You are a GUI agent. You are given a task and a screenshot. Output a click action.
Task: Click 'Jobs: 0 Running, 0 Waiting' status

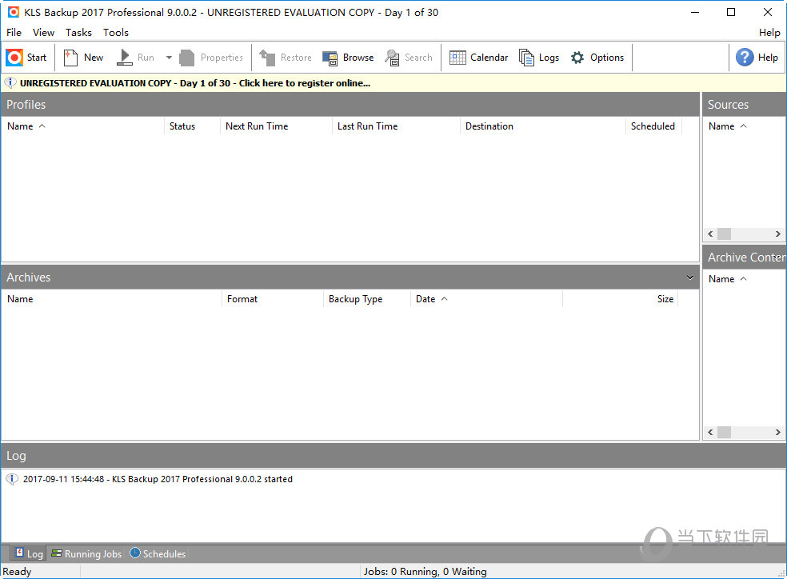425,572
